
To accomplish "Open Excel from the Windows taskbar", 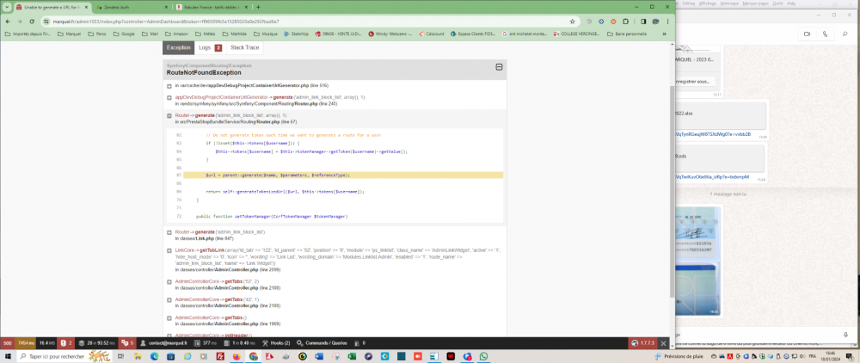I will pos(352,356).
